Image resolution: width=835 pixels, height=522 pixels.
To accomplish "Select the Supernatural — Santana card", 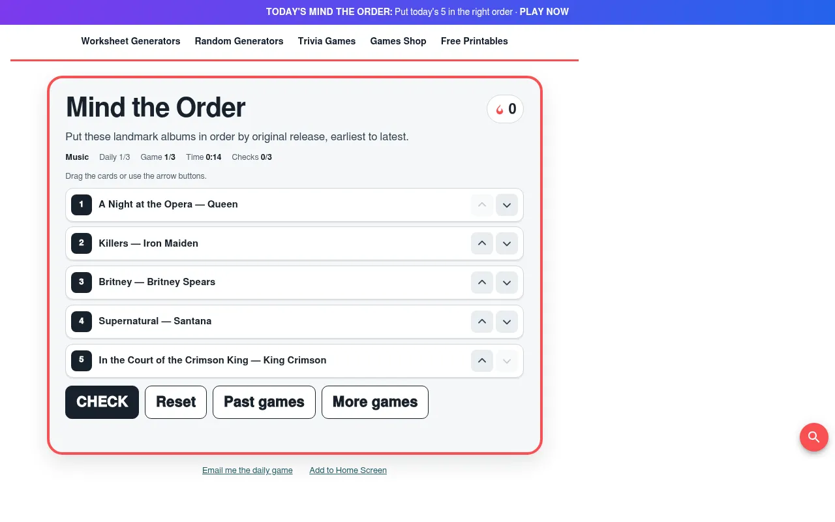I will [x=294, y=322].
